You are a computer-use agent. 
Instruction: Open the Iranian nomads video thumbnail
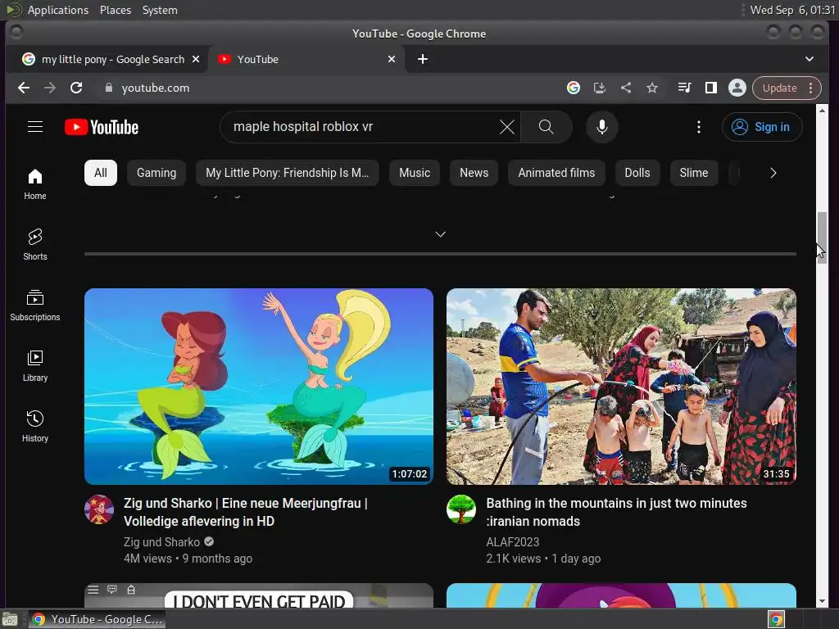point(621,387)
